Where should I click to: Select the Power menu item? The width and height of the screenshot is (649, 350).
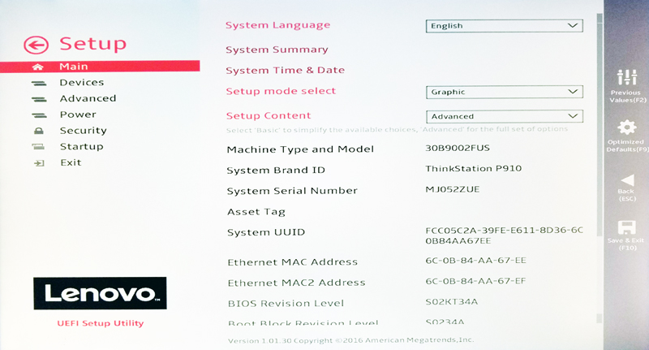point(78,115)
